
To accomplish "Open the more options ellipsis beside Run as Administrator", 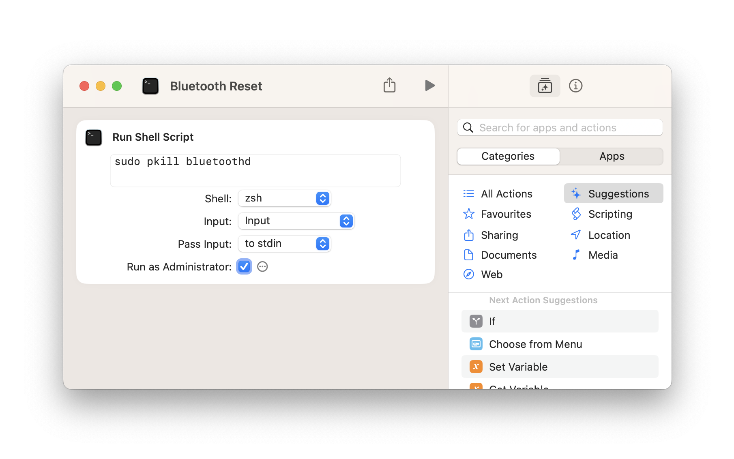I will pos(262,266).
